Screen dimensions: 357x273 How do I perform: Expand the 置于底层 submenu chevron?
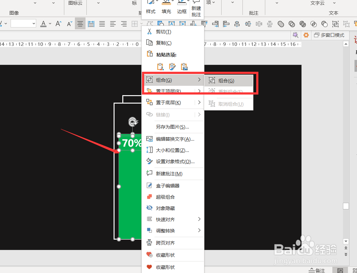(x=199, y=102)
